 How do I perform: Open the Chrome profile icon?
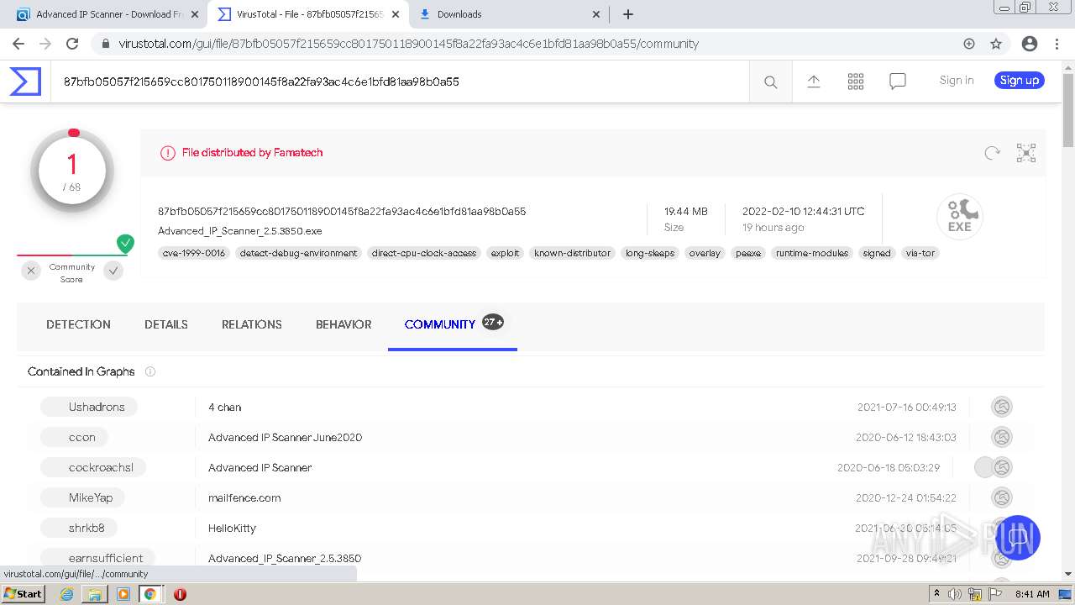pos(1030,44)
